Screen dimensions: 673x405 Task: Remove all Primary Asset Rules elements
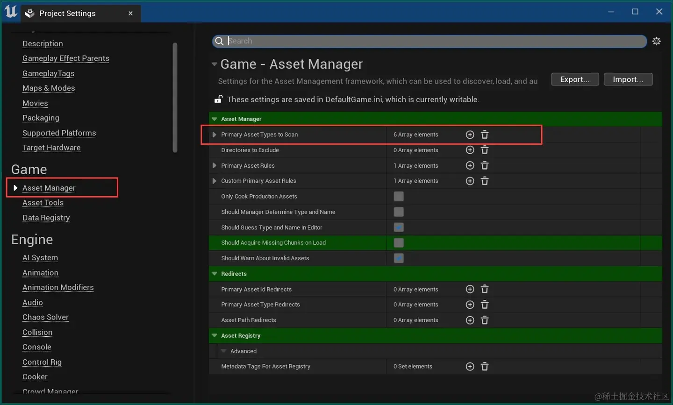tap(485, 165)
